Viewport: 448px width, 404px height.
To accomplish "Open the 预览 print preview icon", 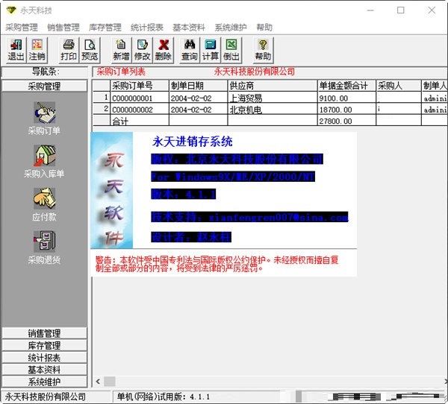I will (90, 50).
